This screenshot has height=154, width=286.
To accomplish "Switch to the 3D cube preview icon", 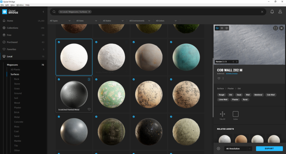I will (x=226, y=28).
